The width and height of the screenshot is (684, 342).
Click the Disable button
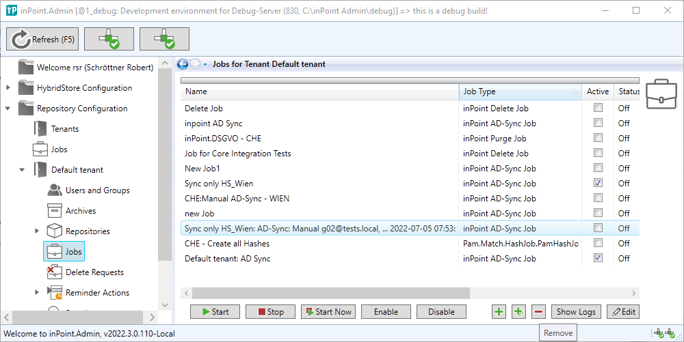point(441,312)
